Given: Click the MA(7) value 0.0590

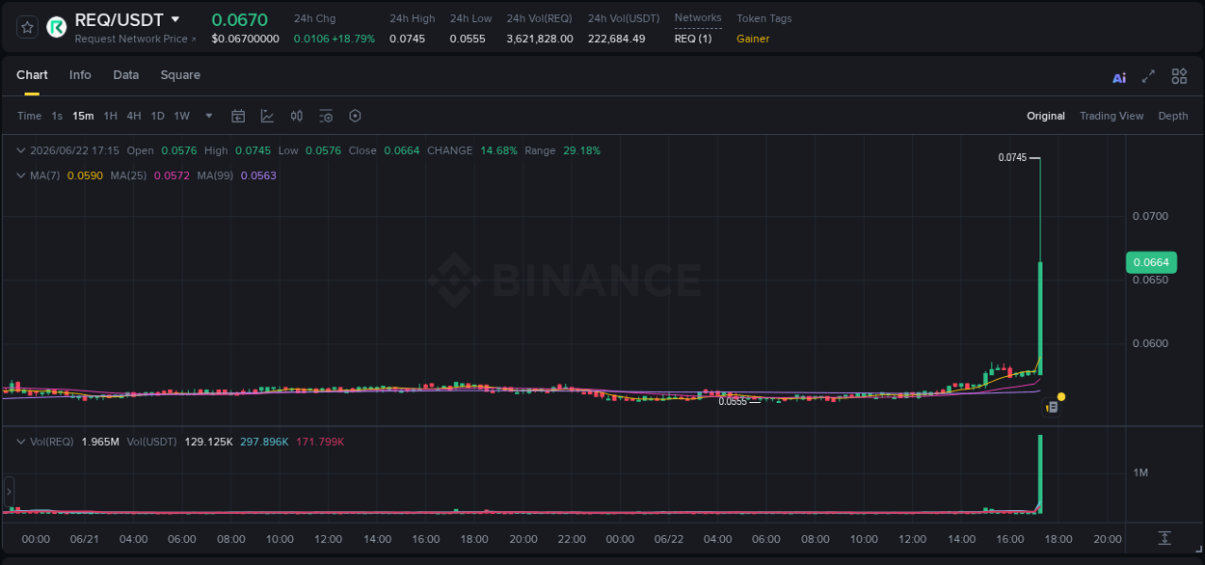Looking at the screenshot, I should pos(85,175).
